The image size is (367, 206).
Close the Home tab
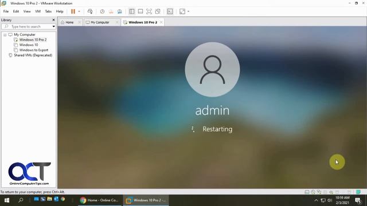(80, 22)
